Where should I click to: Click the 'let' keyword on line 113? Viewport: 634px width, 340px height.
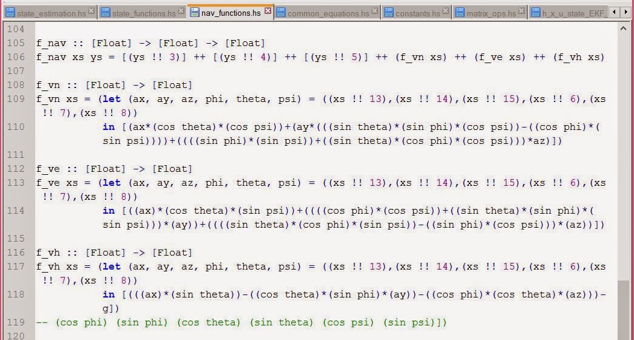112,183
